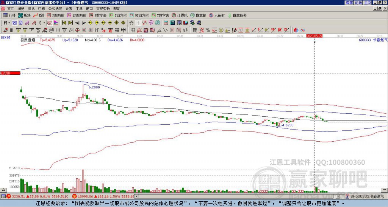Click the percent % drawing tool

point(208,30)
